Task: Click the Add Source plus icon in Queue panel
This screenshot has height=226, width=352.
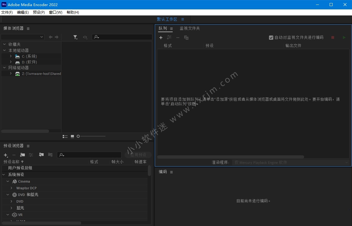Action: pos(161,38)
